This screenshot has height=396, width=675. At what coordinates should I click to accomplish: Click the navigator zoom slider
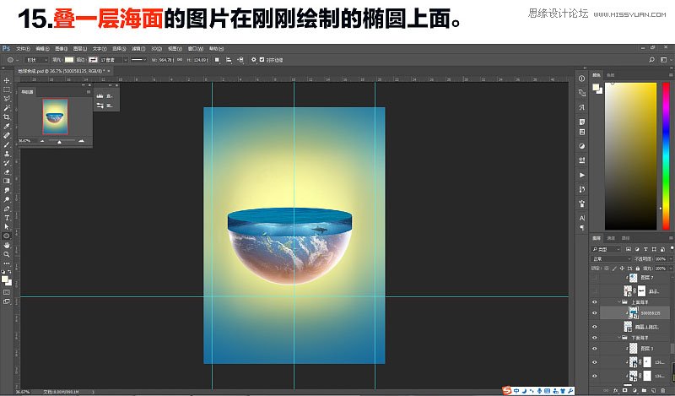pyautogui.click(x=59, y=141)
